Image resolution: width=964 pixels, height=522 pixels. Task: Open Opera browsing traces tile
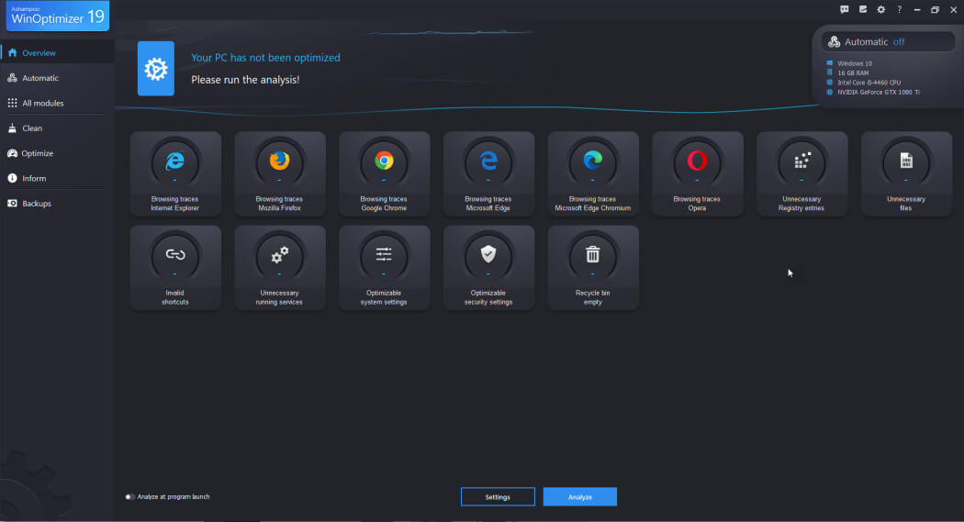click(x=698, y=173)
